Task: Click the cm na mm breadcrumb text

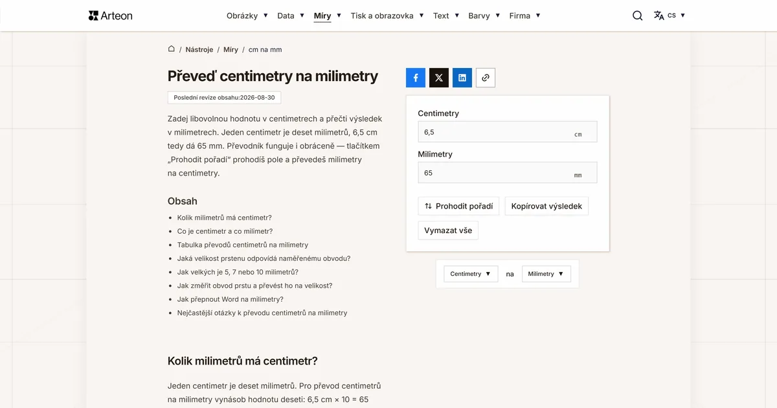Action: point(265,49)
